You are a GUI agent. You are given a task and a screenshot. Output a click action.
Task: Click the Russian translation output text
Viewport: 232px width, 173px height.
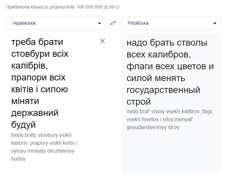[170, 72]
